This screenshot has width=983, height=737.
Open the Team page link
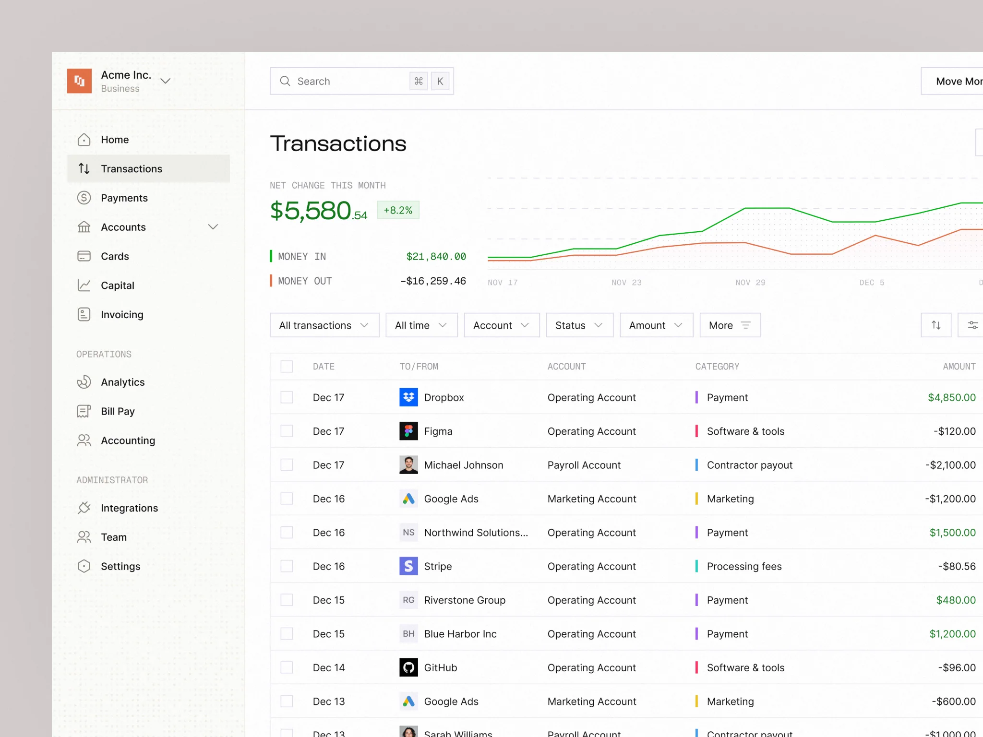(148, 537)
